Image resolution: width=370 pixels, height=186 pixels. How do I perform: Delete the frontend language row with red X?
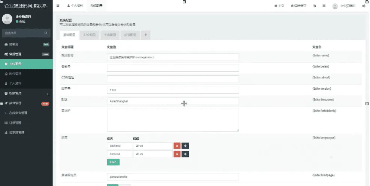pyautogui.click(x=177, y=154)
